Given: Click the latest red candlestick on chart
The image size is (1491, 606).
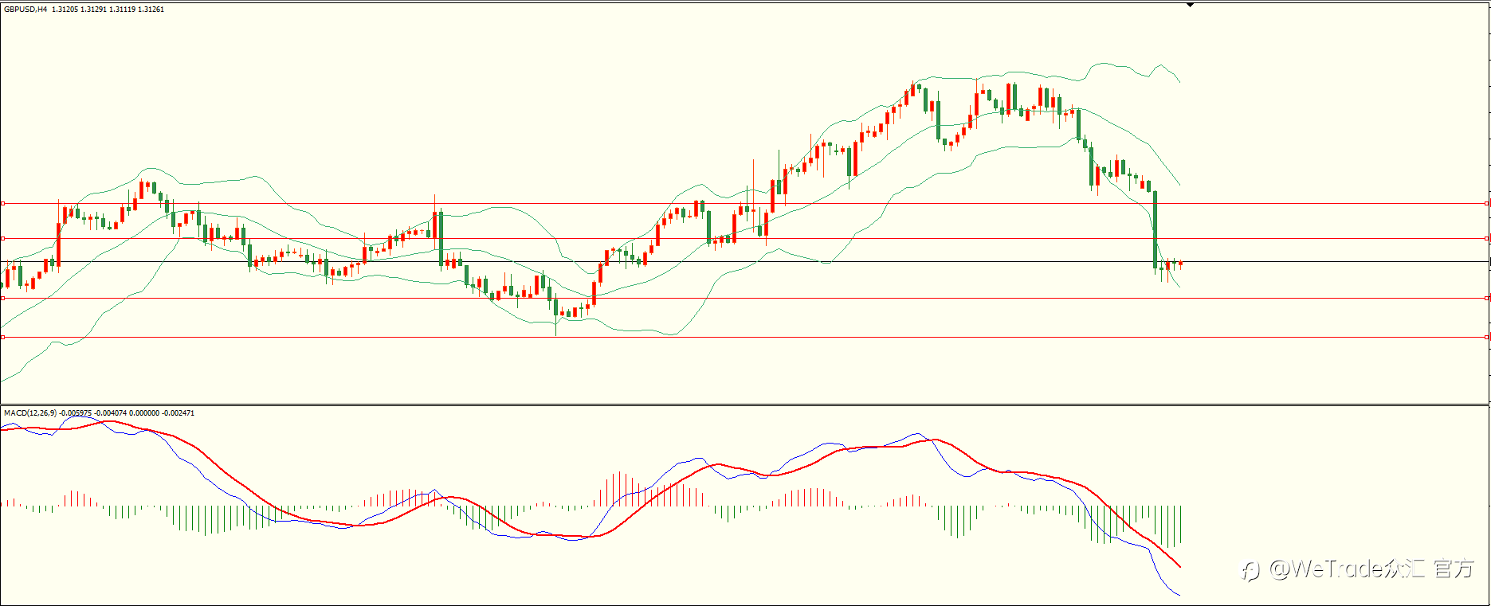Looking at the screenshot, I should pyautogui.click(x=1180, y=263).
